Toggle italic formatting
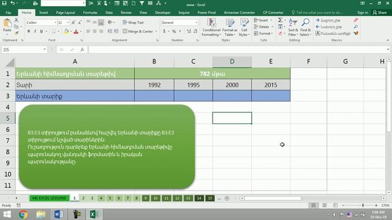 pos(35,31)
